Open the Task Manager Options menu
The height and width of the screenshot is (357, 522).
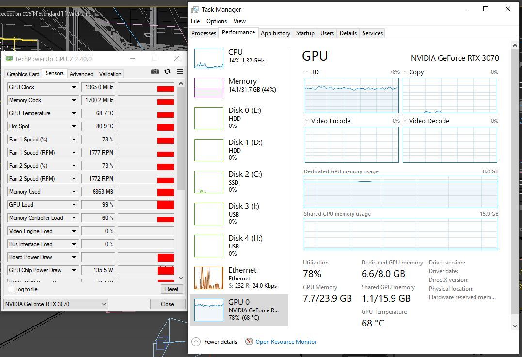pos(217,21)
